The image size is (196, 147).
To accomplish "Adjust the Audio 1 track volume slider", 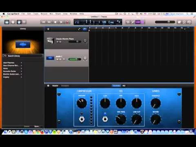I will click(75, 59).
